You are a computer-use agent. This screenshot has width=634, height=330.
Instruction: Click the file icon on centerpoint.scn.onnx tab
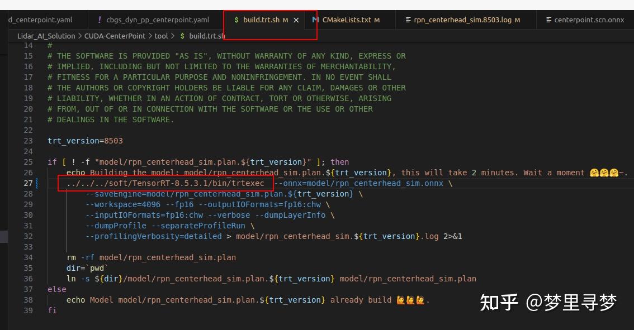548,20
